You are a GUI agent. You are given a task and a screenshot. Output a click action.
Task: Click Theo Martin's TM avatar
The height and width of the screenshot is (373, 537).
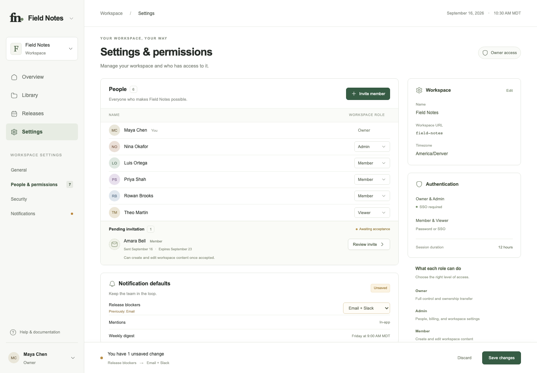click(x=114, y=213)
